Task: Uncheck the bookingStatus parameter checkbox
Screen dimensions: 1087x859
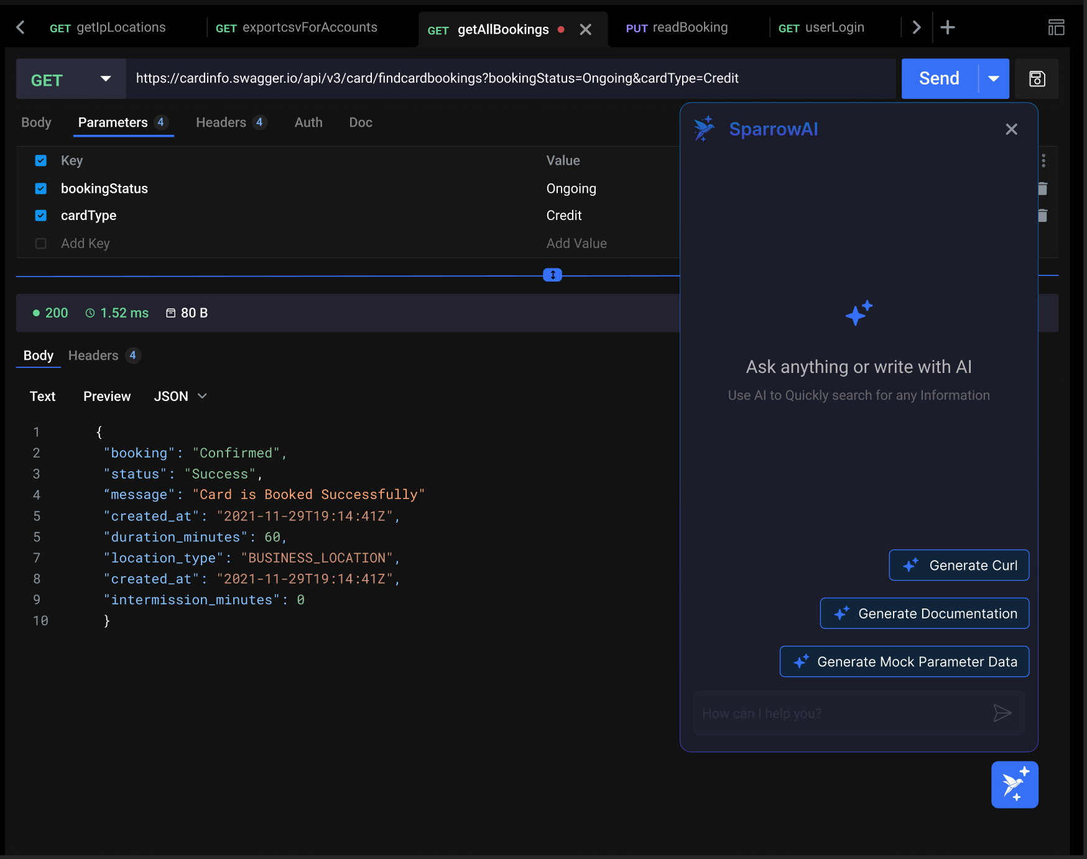Action: click(41, 188)
